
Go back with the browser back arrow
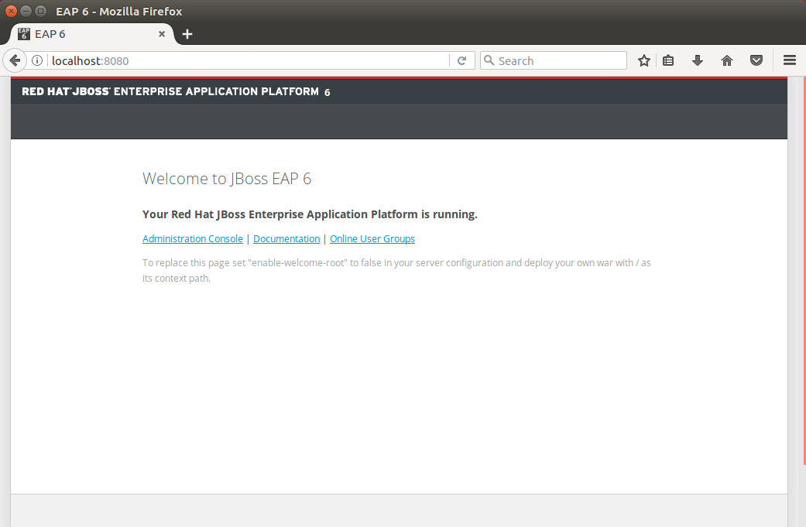pos(15,60)
